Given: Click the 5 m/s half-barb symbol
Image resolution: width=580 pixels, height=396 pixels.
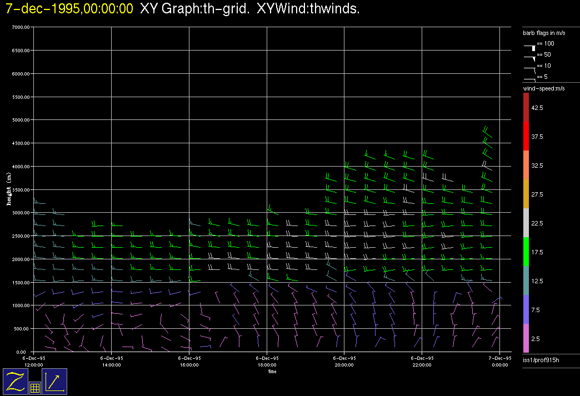Looking at the screenshot, I should 529,79.
